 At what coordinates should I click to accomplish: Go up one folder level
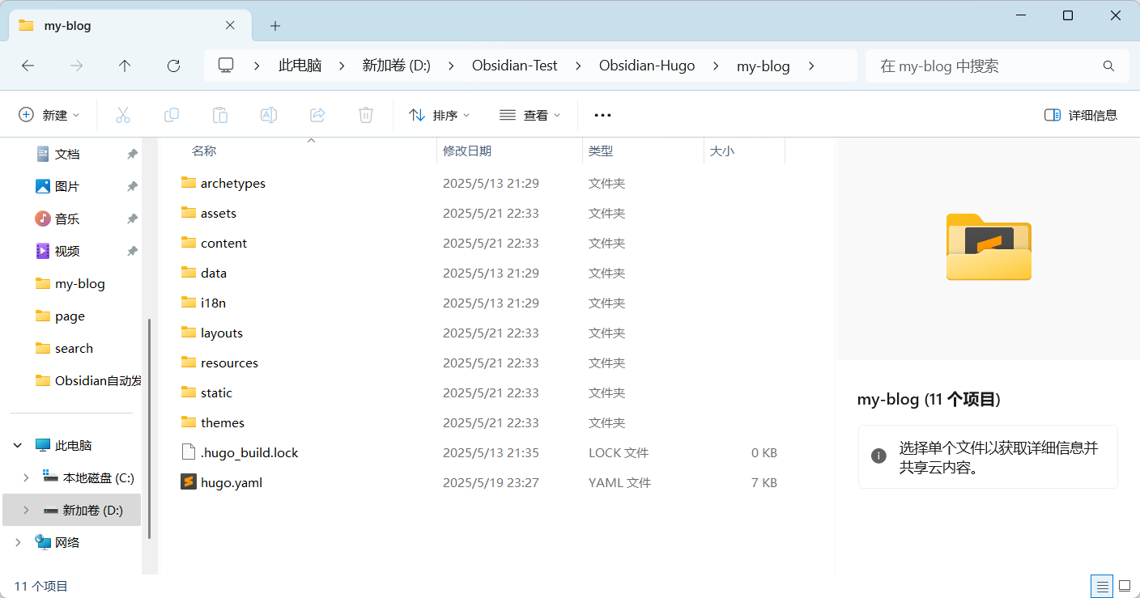coord(125,66)
